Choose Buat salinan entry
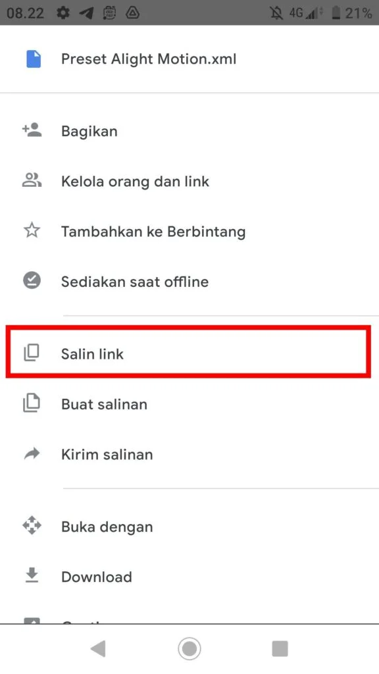This screenshot has width=379, height=674. point(189,404)
